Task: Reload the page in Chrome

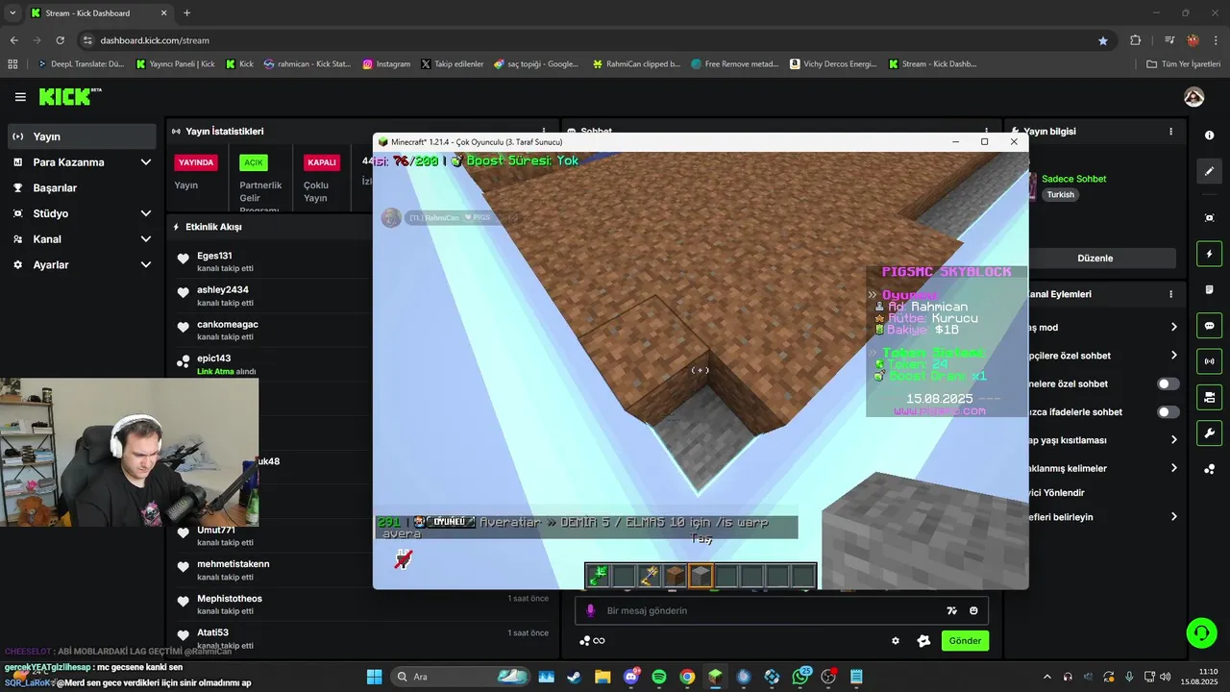Action: click(x=60, y=40)
